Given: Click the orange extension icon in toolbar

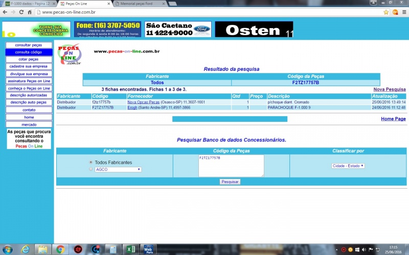Looking at the screenshot, I should (395, 12).
